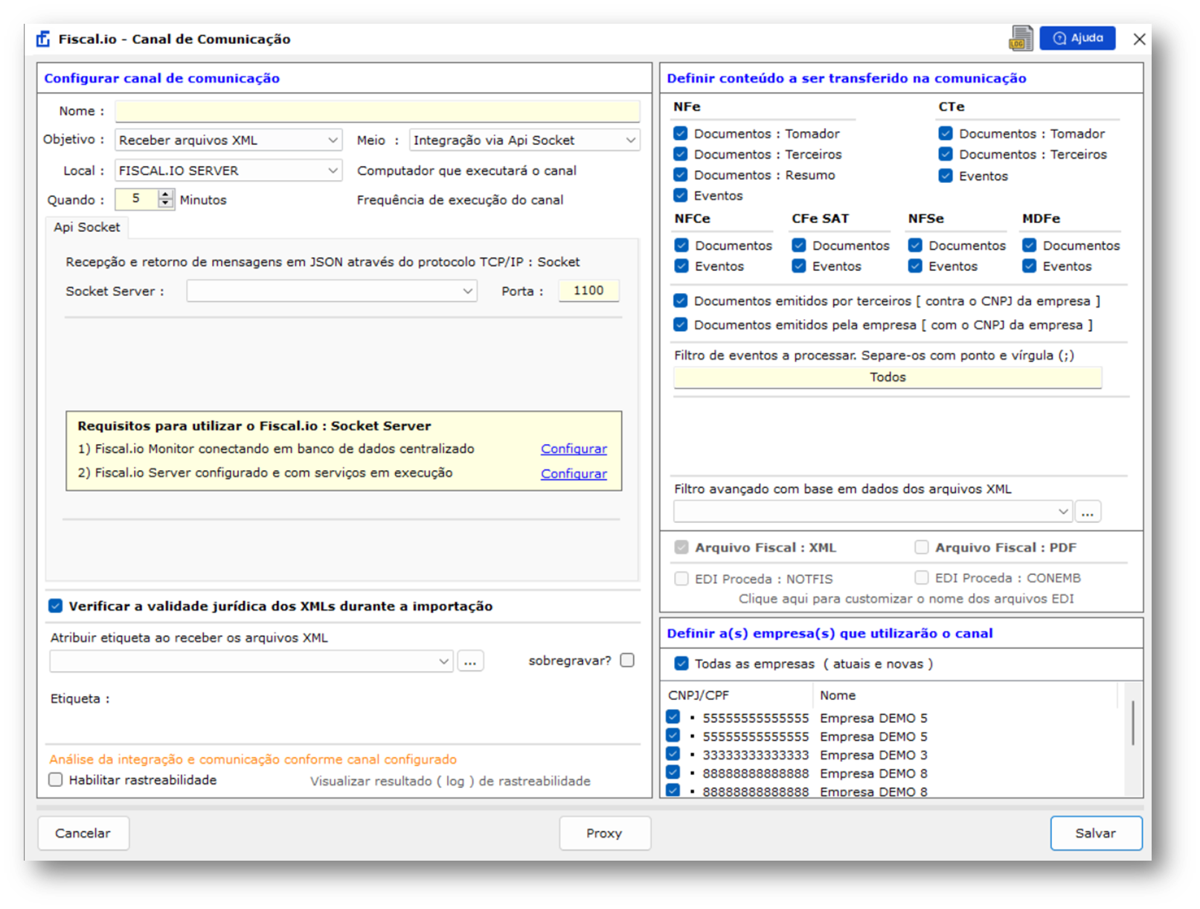1200x909 pixels.
Task: Toggle CFe SAT Documentos checkbox
Action: tap(798, 245)
